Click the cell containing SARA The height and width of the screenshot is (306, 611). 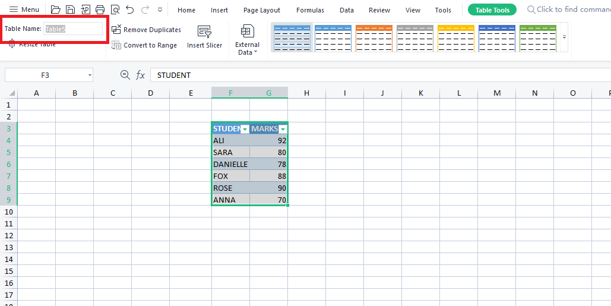click(x=230, y=153)
